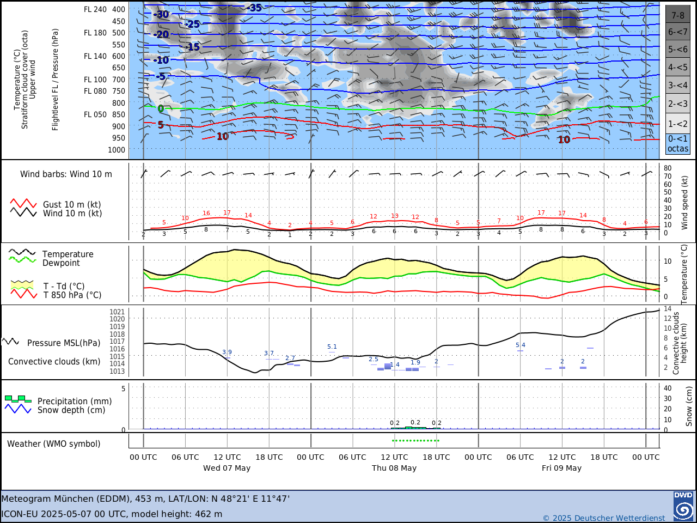This screenshot has width=697, height=523.
Task: Click the -25 isotherm label
Action: click(192, 24)
